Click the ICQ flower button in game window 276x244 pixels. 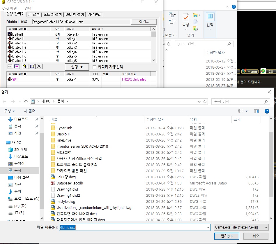[x=268, y=71]
